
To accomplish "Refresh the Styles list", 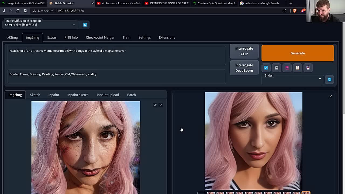I will point(329,79).
